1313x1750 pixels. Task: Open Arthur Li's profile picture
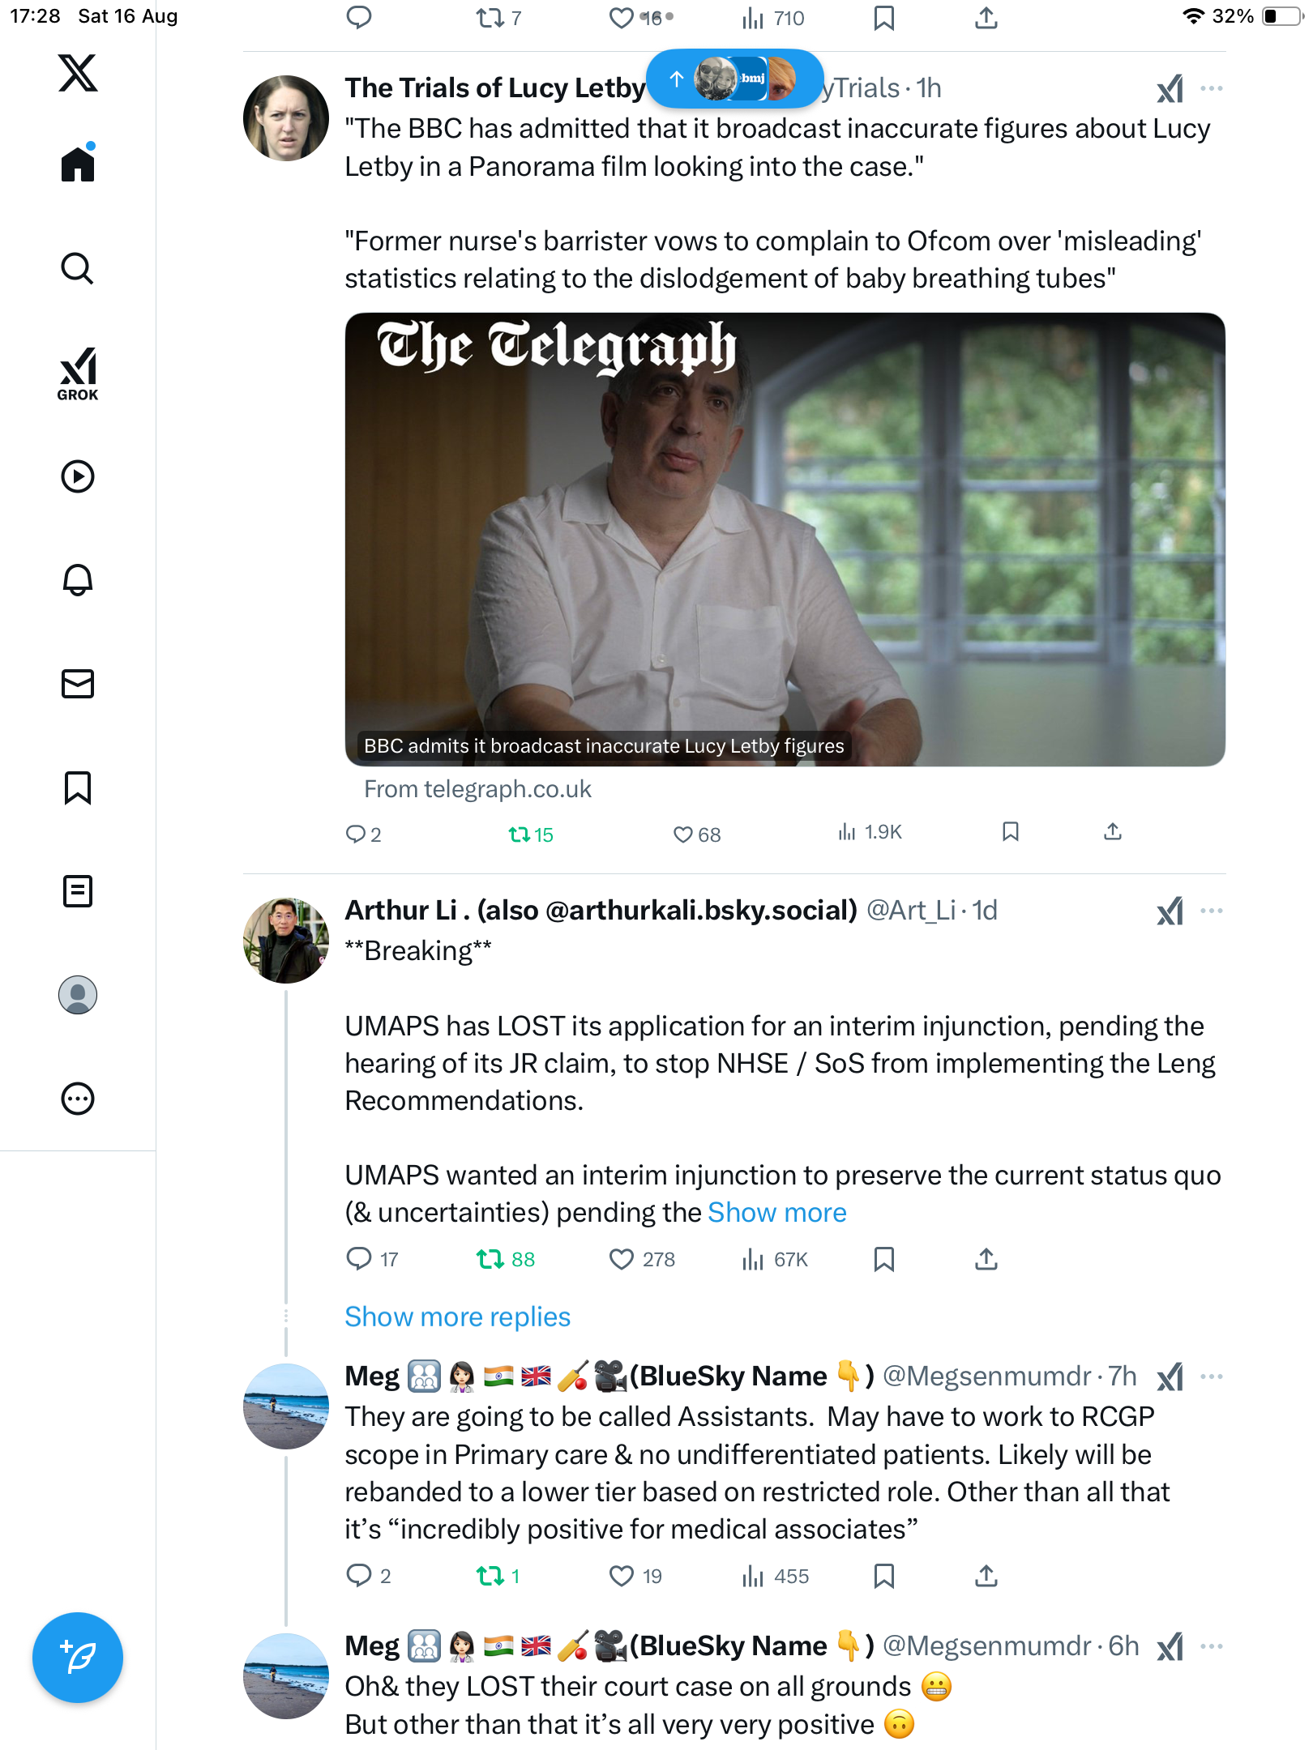click(285, 941)
